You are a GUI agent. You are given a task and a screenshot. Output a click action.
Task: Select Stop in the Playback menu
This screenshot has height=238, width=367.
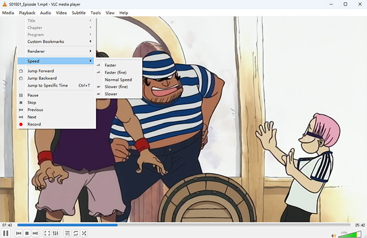pos(56,102)
